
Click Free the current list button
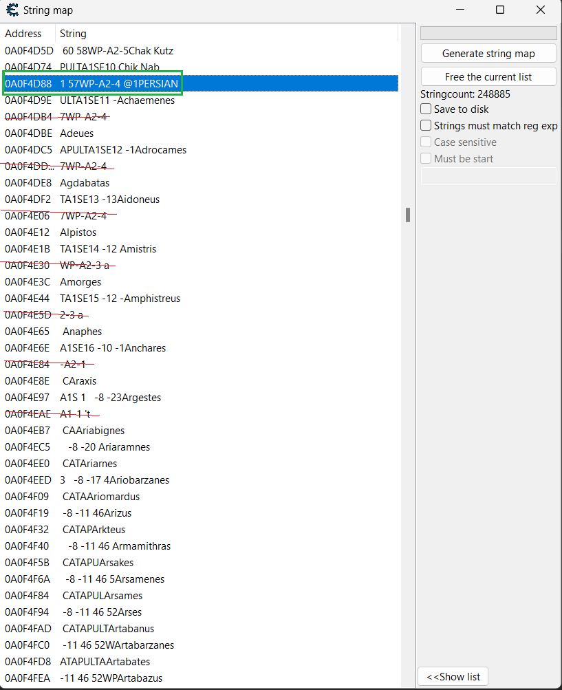point(488,76)
